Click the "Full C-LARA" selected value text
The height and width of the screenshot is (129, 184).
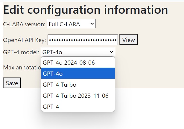click(x=65, y=24)
